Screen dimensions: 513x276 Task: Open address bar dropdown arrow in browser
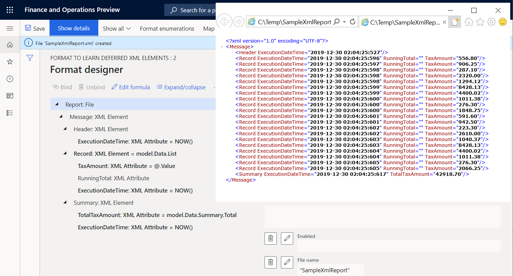point(344,22)
